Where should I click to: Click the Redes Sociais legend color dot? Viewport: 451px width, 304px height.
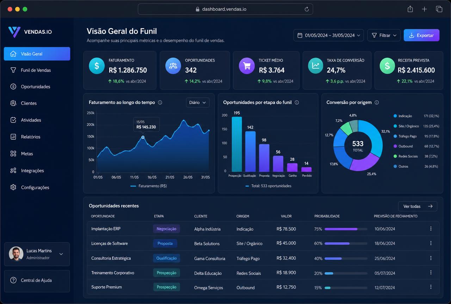[395, 156]
